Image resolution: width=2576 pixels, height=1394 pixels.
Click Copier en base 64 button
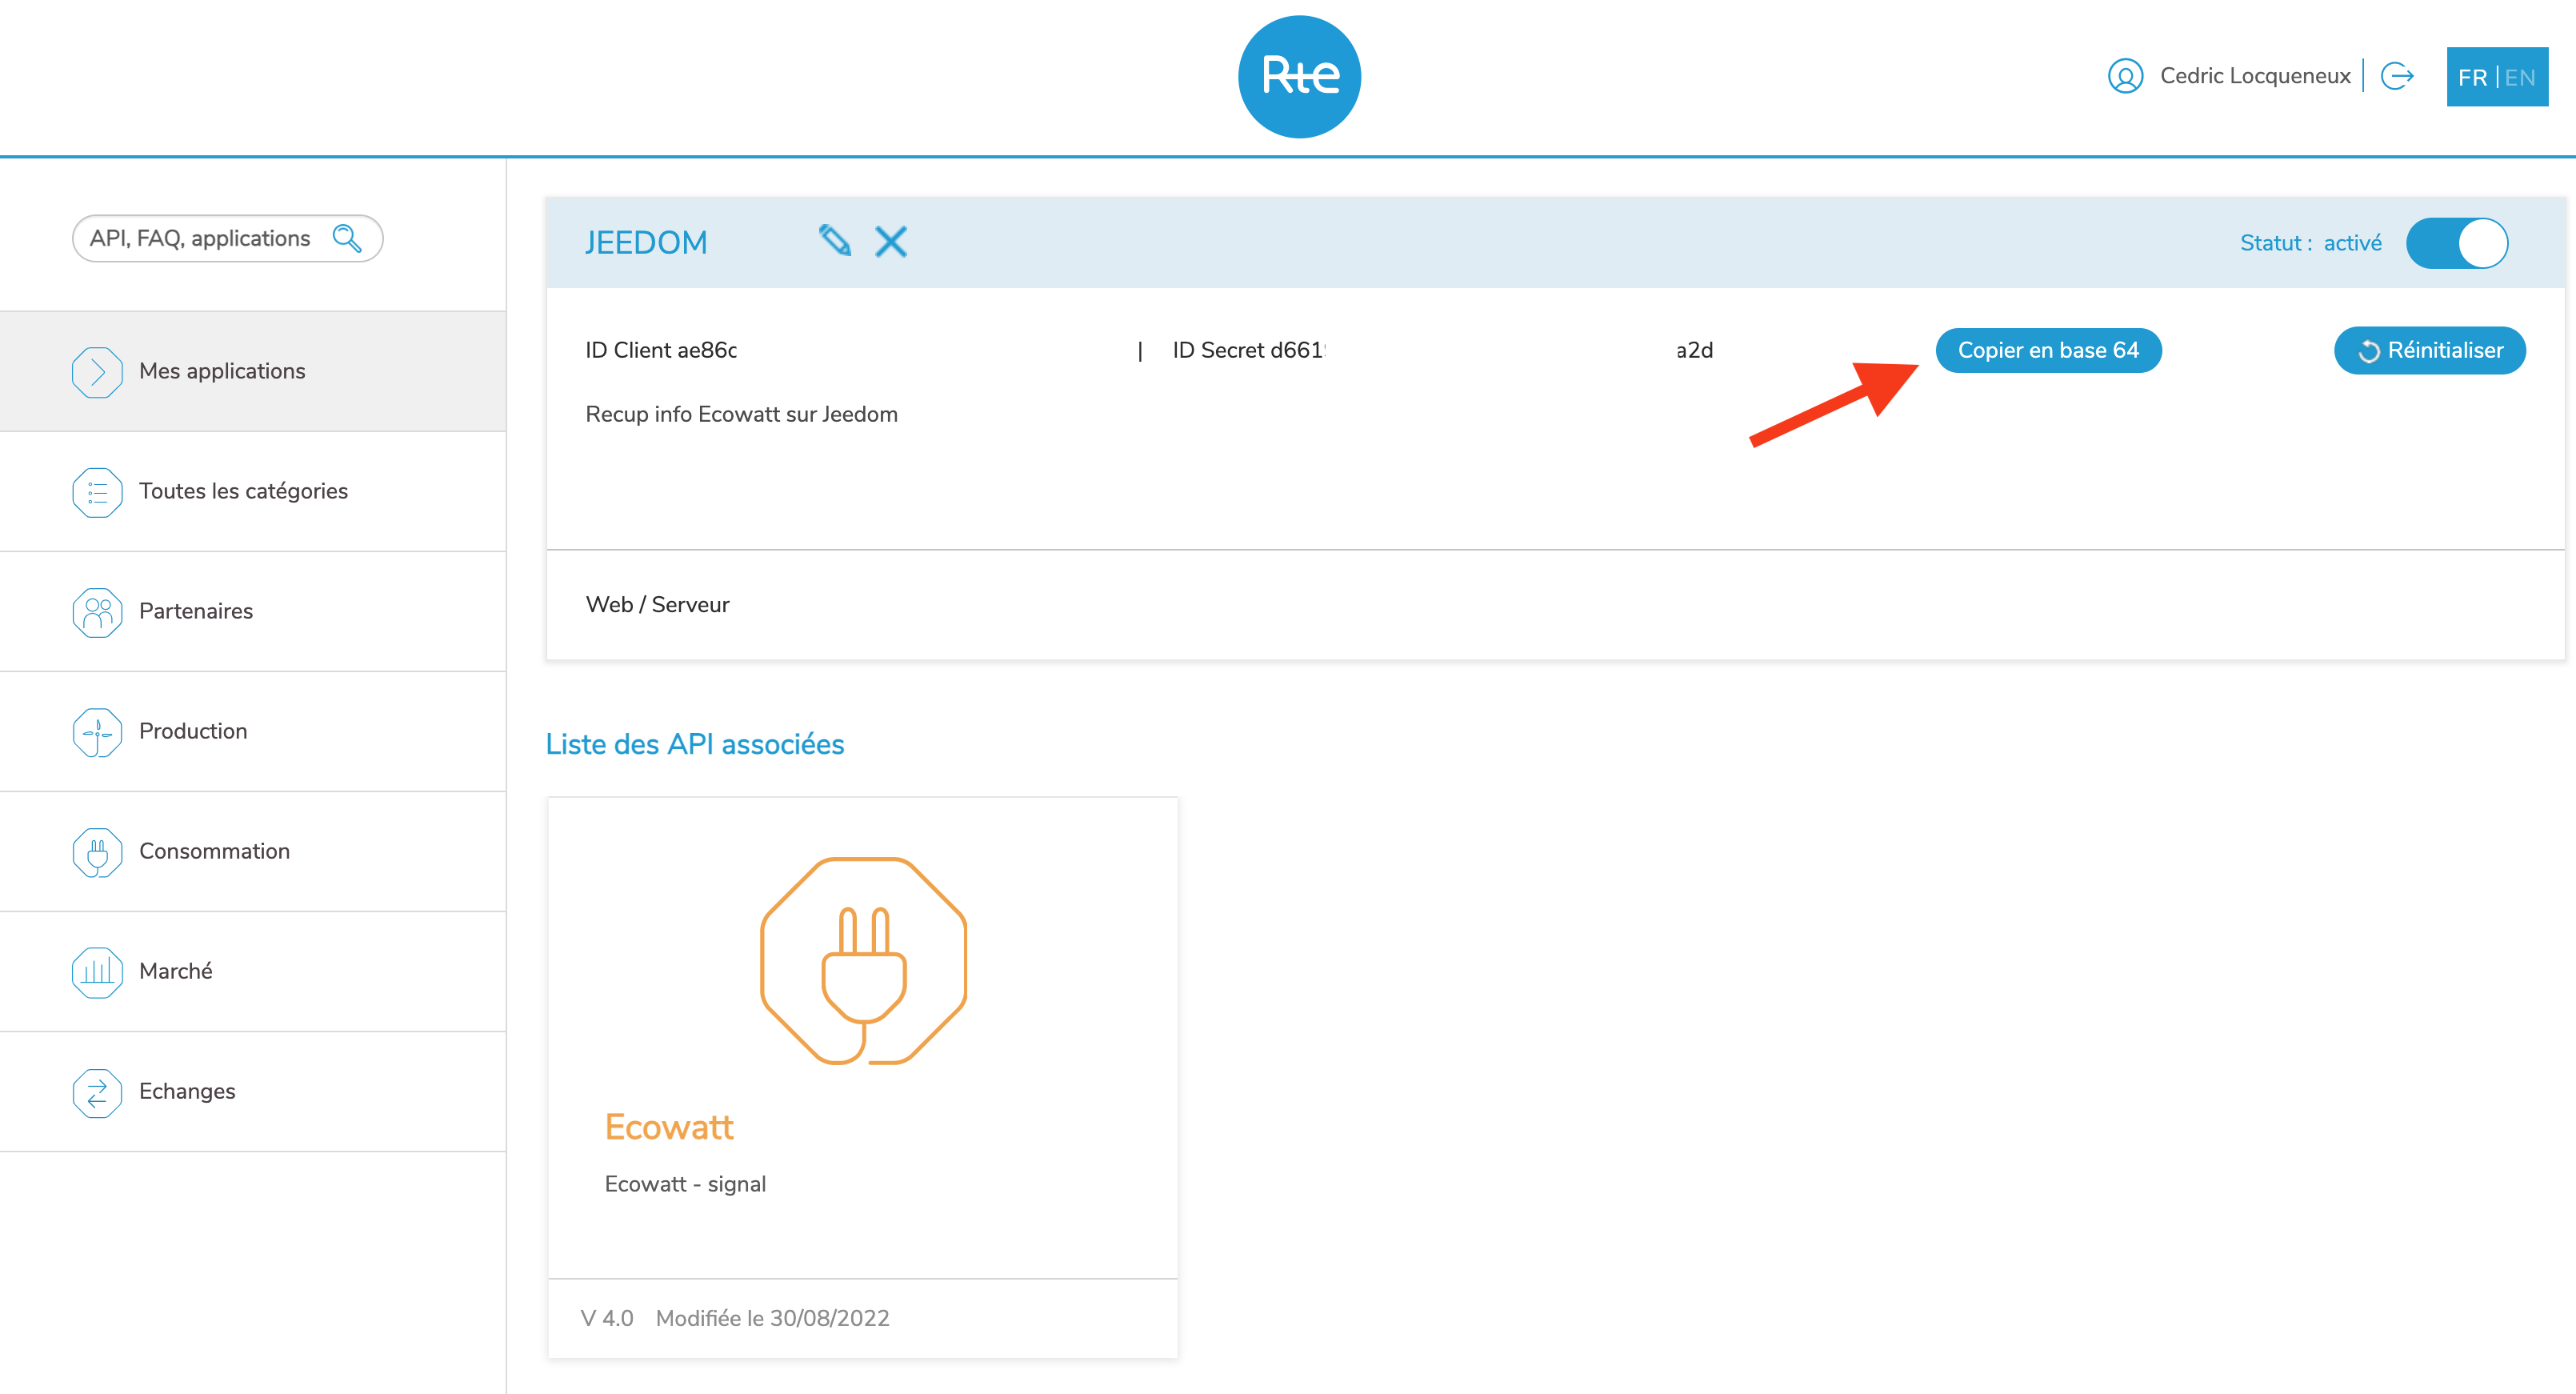(x=2048, y=350)
